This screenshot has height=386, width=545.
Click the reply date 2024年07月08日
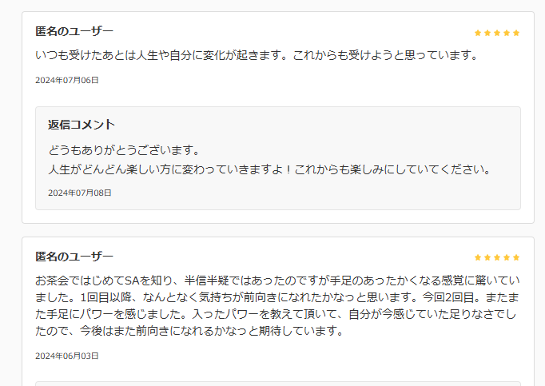coord(80,193)
